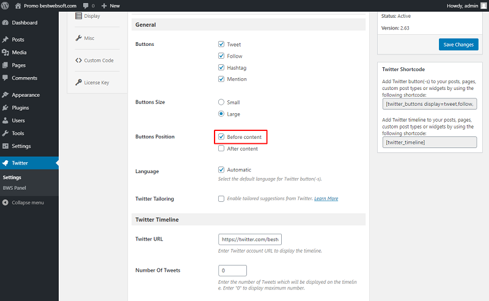Open the Plugins menu label
Image resolution: width=489 pixels, height=301 pixels.
pos(20,108)
